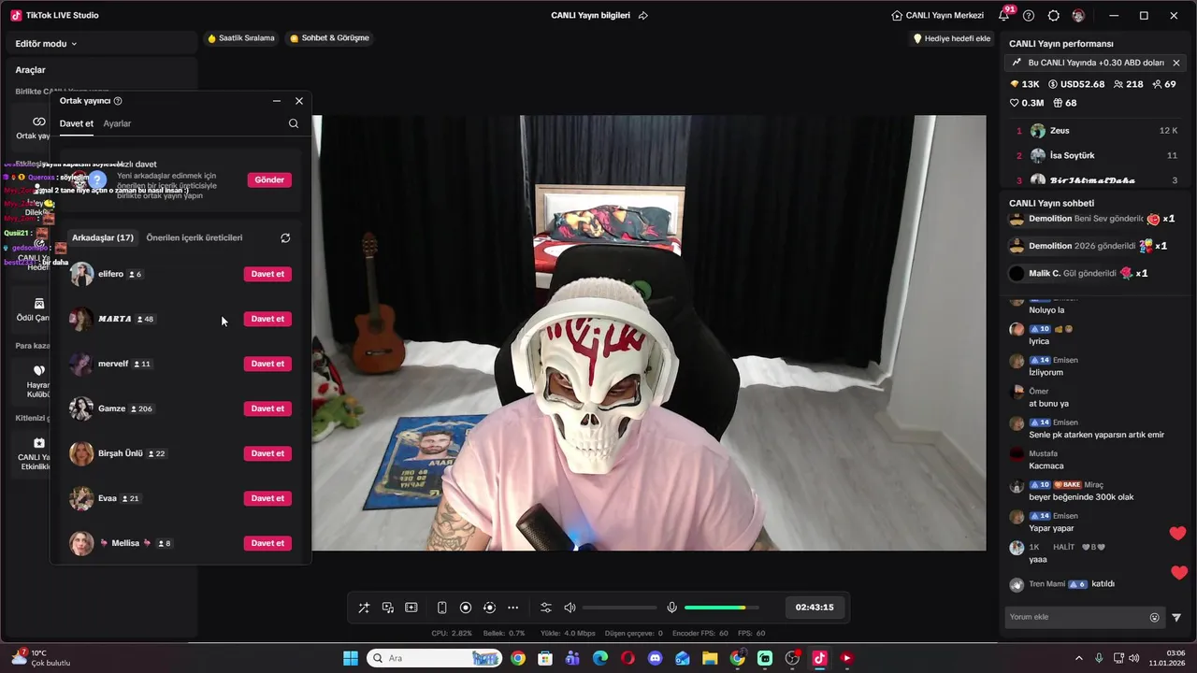Open Discord from the taskbar
The image size is (1197, 673).
tap(655, 658)
